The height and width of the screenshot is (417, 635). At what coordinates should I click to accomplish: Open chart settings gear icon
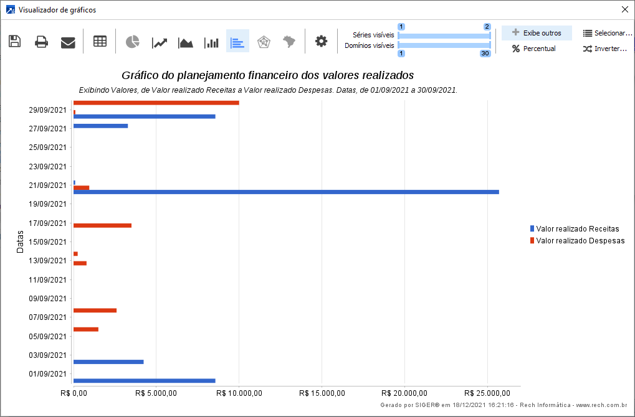pos(321,41)
